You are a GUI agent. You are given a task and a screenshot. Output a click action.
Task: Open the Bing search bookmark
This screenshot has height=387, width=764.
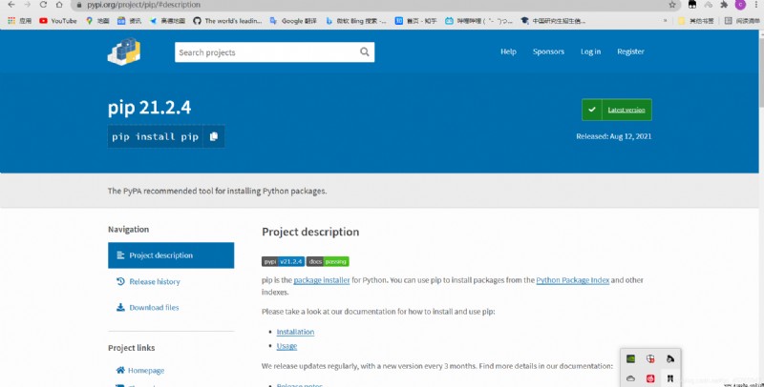tap(356, 21)
